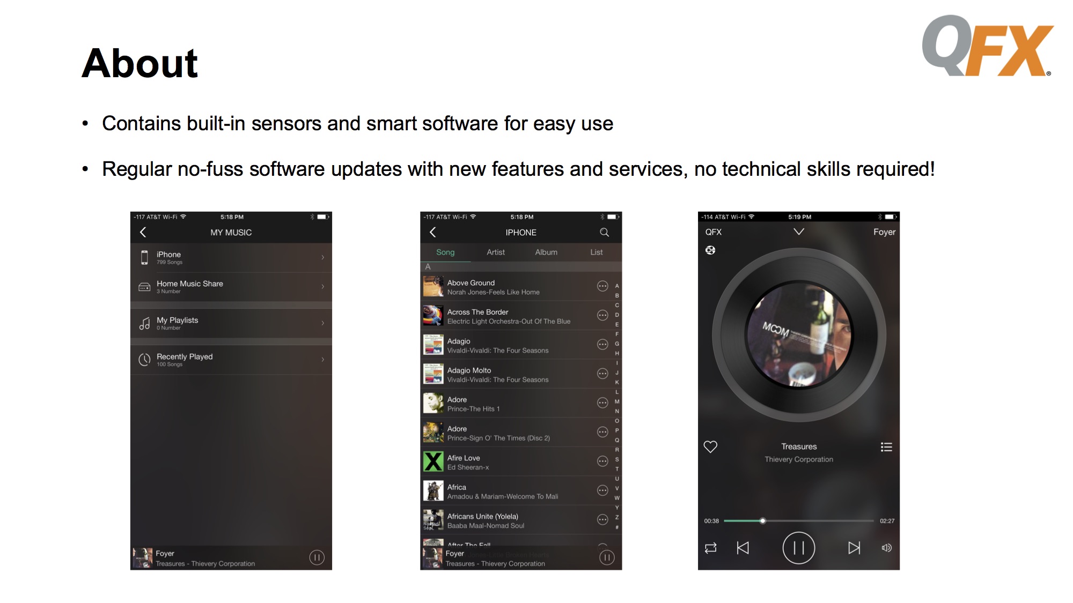Toggle the repeat icon in player controls
The width and height of the screenshot is (1073, 603).
pyautogui.click(x=711, y=548)
